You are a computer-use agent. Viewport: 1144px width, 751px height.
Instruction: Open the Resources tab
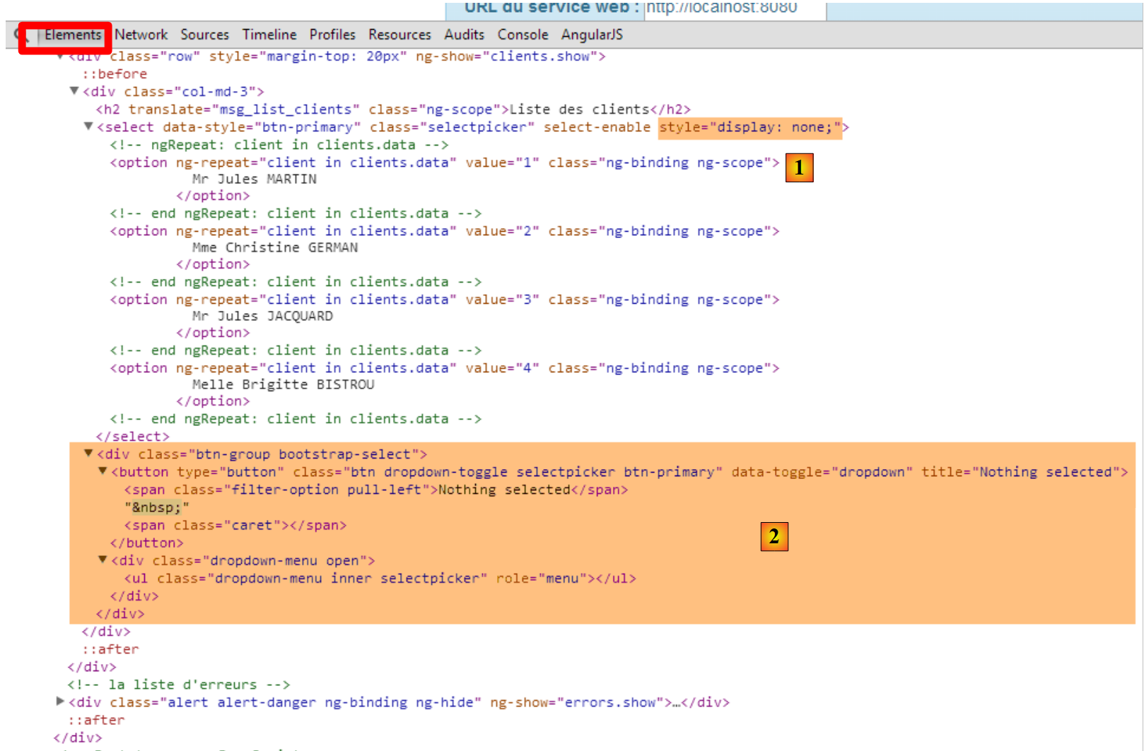(399, 35)
